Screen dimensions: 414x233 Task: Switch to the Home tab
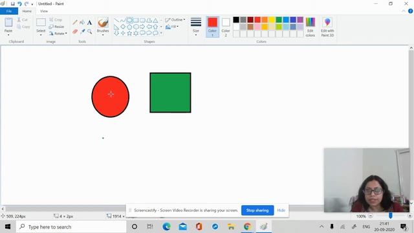coord(27,11)
